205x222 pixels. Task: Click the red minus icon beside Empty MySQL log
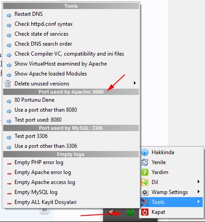(9, 194)
